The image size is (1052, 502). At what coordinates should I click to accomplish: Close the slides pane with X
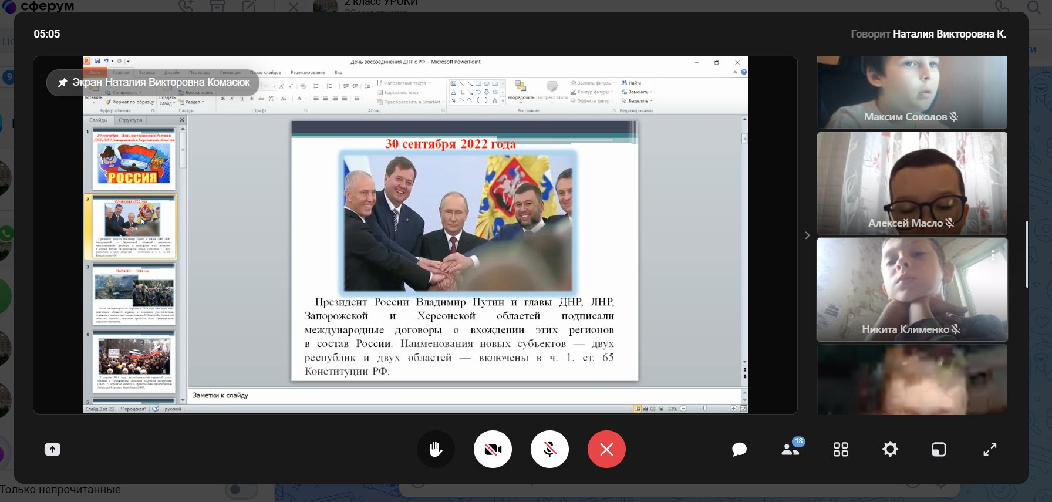[182, 120]
